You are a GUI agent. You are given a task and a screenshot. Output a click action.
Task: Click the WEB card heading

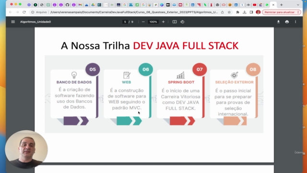127,82
